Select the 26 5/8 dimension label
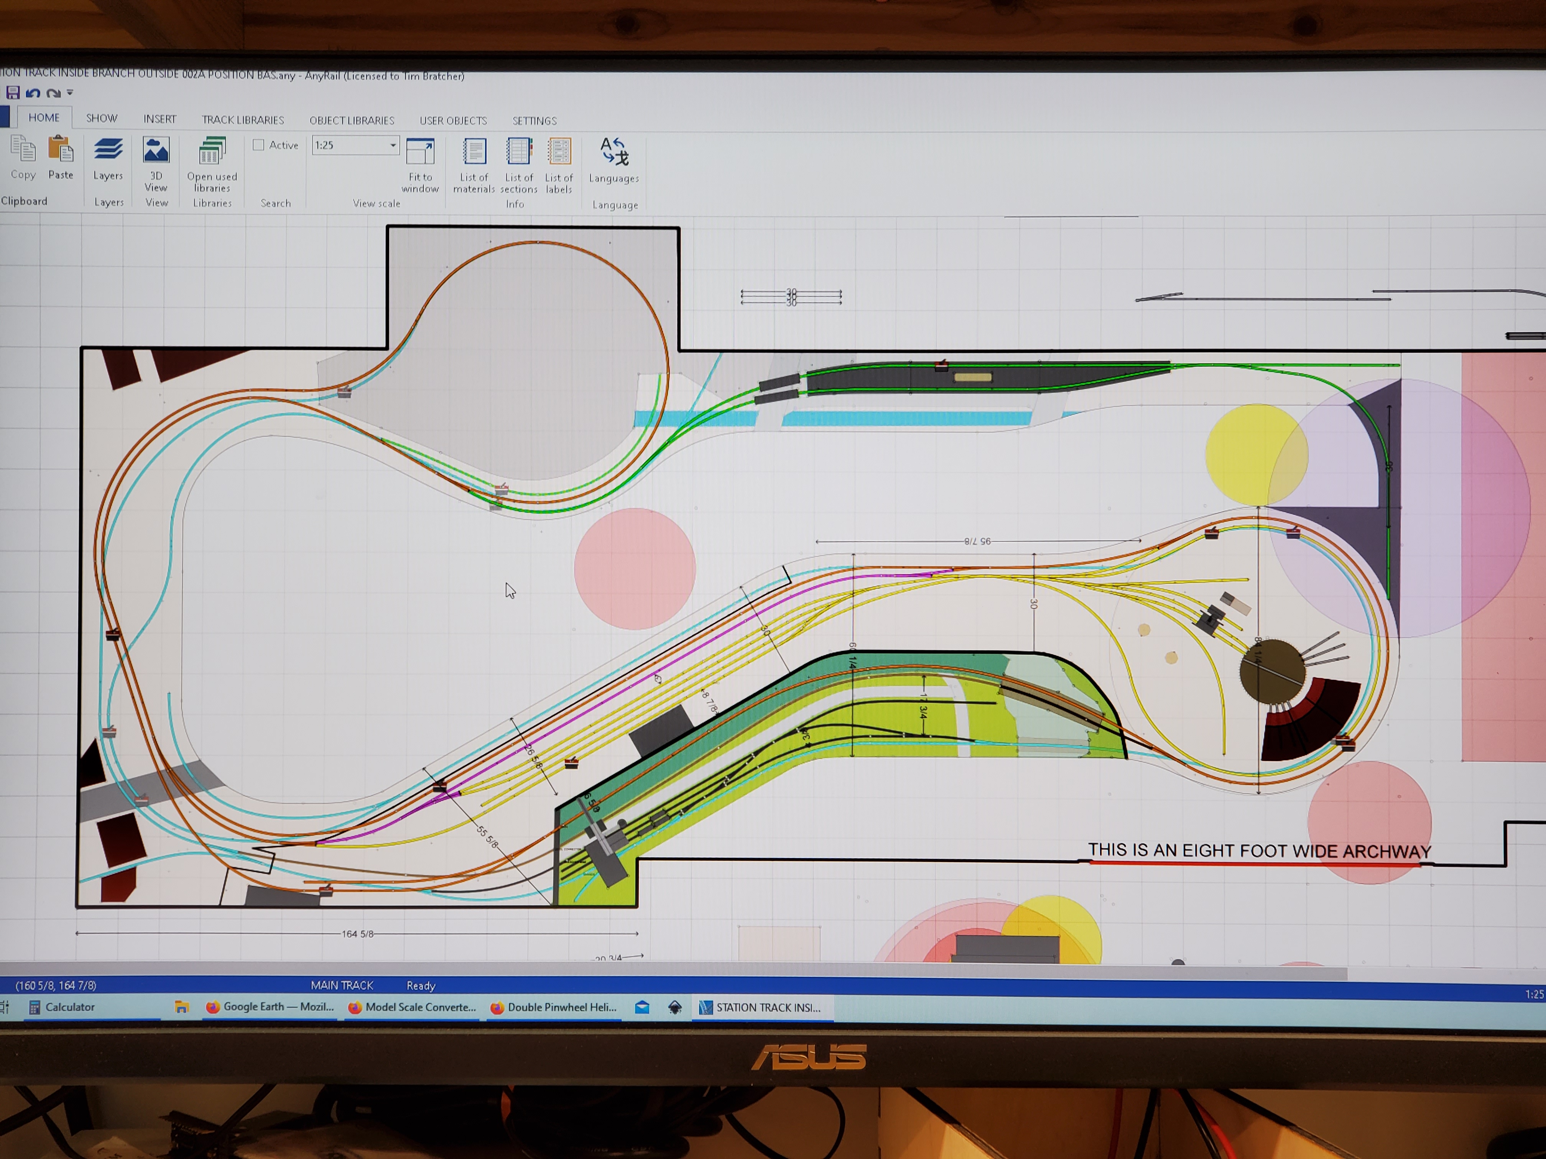The width and height of the screenshot is (1546, 1159). [533, 757]
